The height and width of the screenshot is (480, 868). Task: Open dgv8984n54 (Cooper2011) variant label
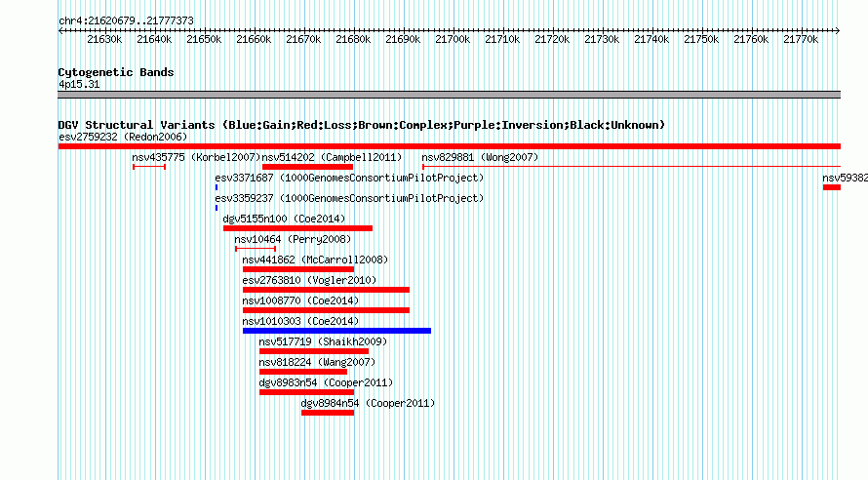pyautogui.click(x=368, y=403)
